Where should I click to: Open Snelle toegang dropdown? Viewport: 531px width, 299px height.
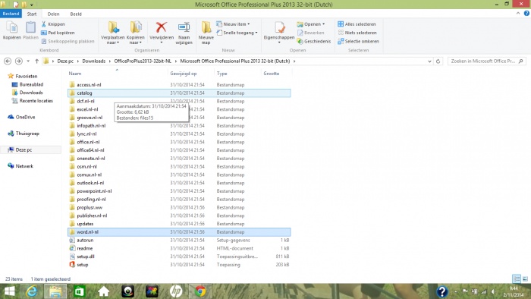237,33
